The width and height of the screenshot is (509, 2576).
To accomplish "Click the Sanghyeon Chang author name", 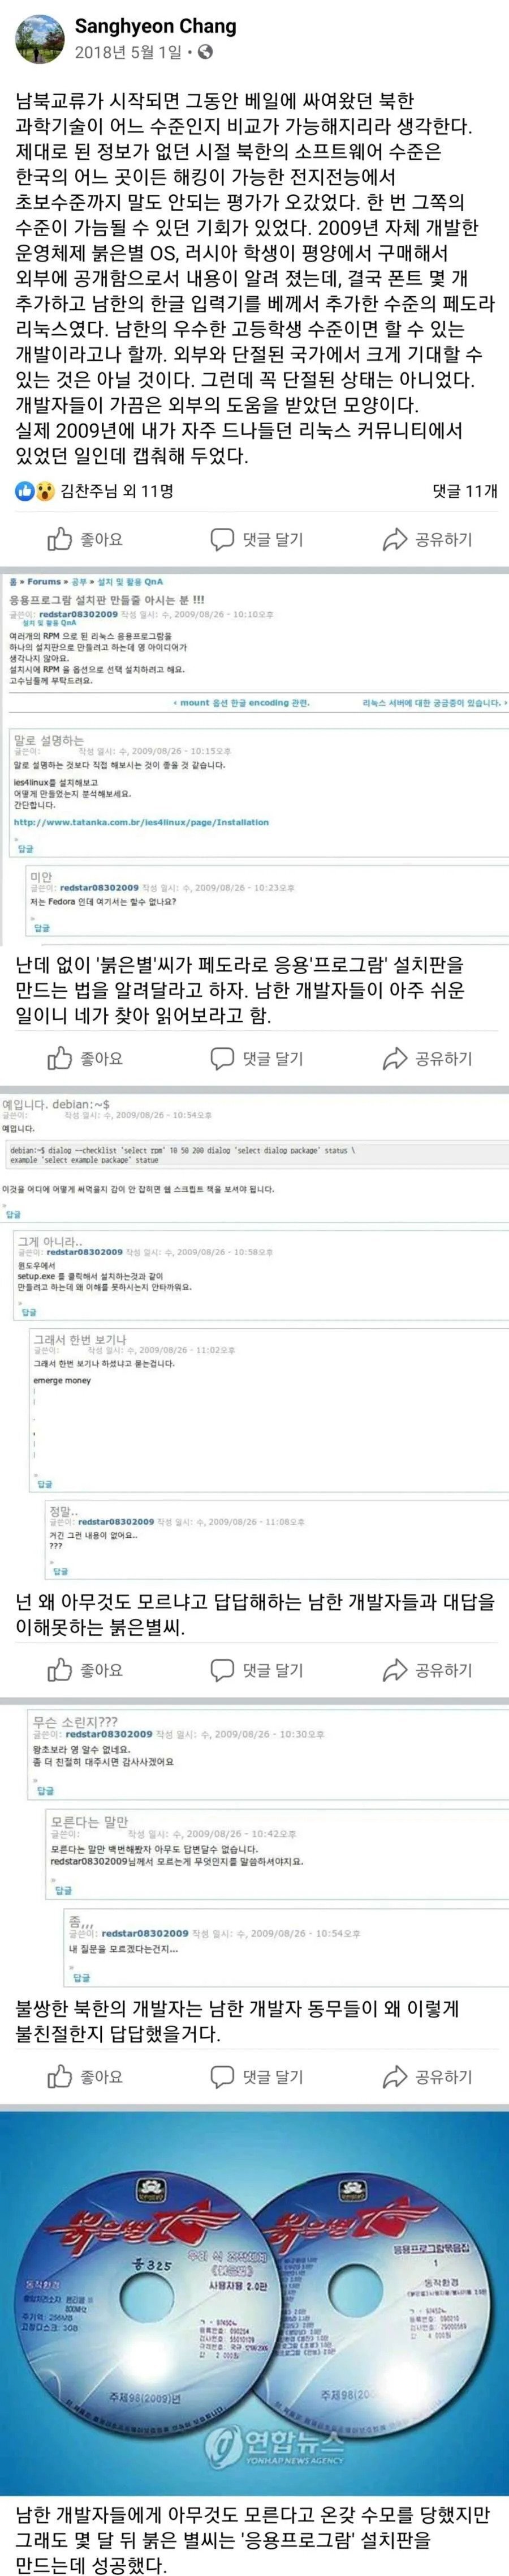I will 155,26.
